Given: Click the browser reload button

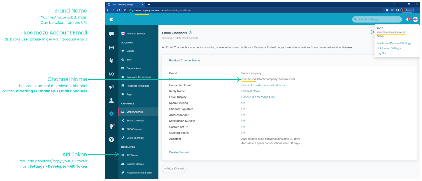Looking at the screenshot, I should click(119, 10).
